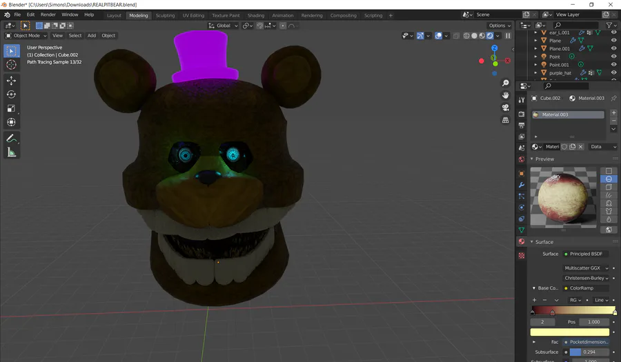Viewport: 621px width, 362px height.
Task: Open the Texture checker properties tab
Action: pyautogui.click(x=521, y=256)
